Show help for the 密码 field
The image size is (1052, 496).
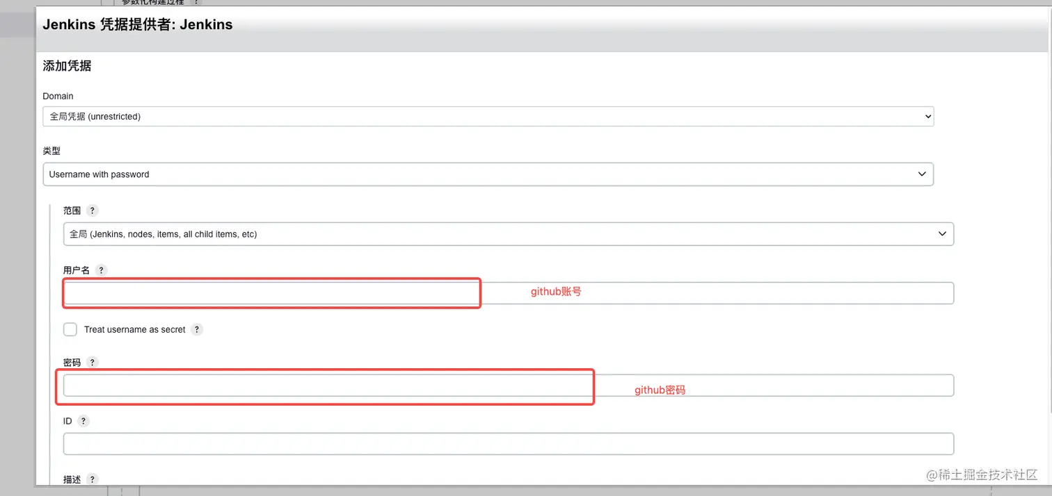(93, 363)
